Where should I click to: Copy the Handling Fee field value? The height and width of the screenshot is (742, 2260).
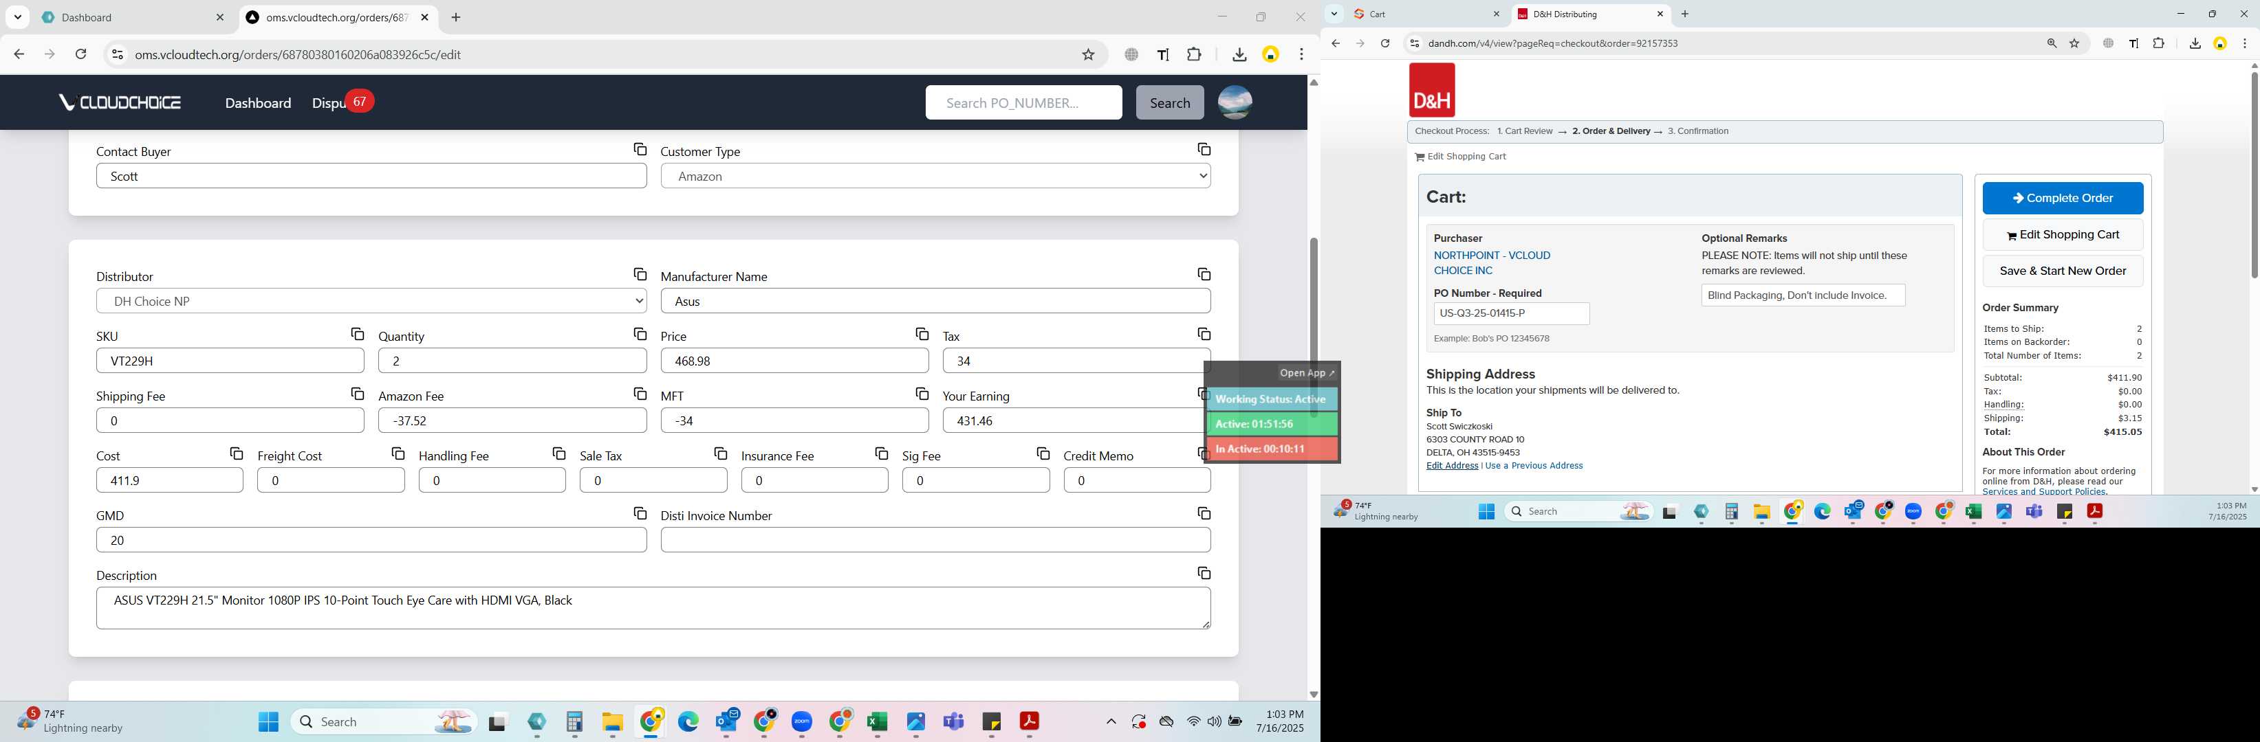(559, 453)
